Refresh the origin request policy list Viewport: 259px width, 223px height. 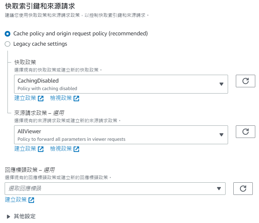(246, 132)
